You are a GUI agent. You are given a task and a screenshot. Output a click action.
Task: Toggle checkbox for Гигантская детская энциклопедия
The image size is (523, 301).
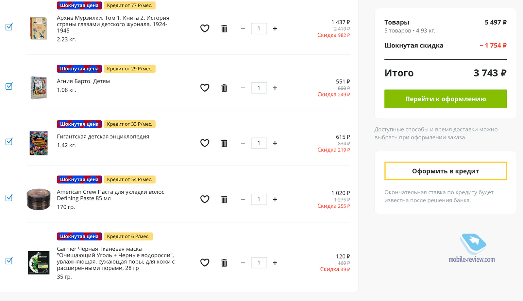point(9,141)
